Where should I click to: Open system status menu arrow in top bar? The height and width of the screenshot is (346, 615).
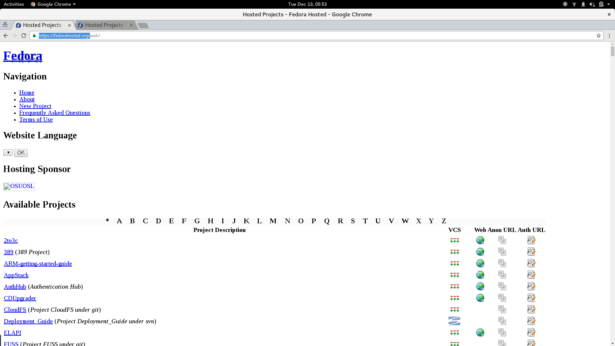click(609, 4)
